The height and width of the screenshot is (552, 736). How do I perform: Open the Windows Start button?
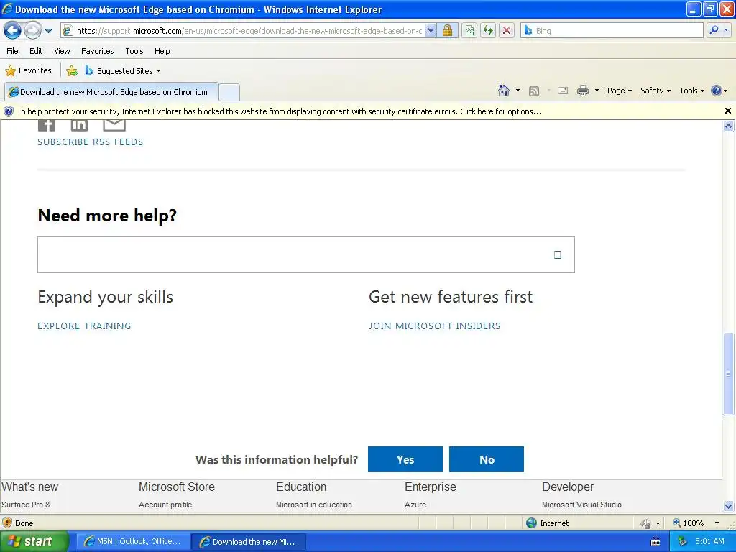click(34, 542)
